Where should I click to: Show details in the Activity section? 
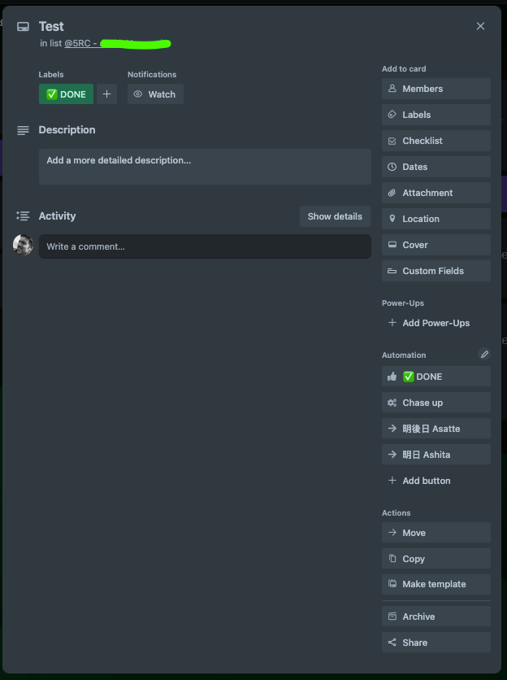[335, 216]
